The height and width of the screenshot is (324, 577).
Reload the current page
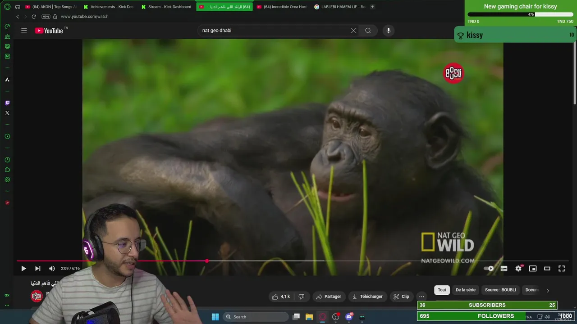(34, 17)
